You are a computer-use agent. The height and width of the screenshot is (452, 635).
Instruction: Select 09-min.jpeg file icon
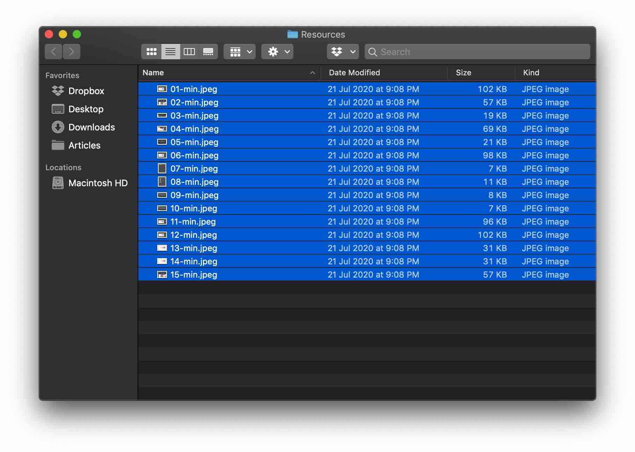pyautogui.click(x=162, y=195)
